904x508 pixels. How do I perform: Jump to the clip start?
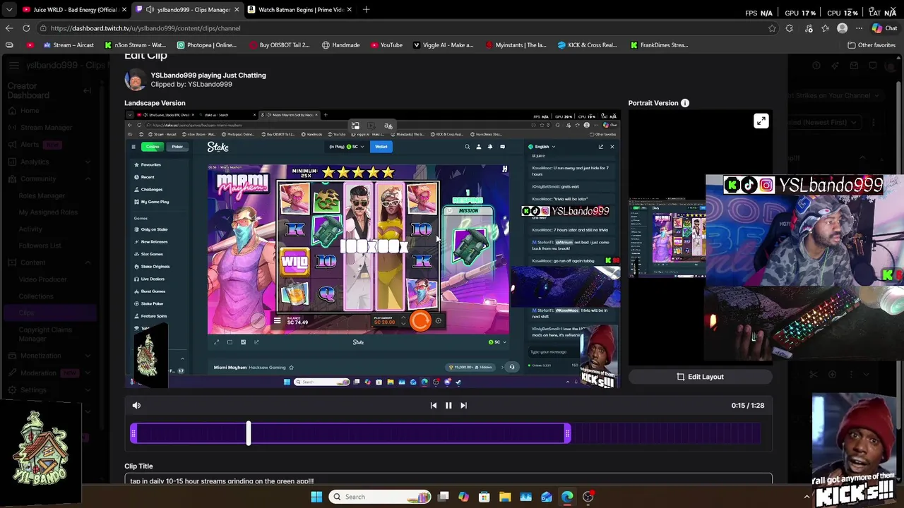[x=434, y=405]
